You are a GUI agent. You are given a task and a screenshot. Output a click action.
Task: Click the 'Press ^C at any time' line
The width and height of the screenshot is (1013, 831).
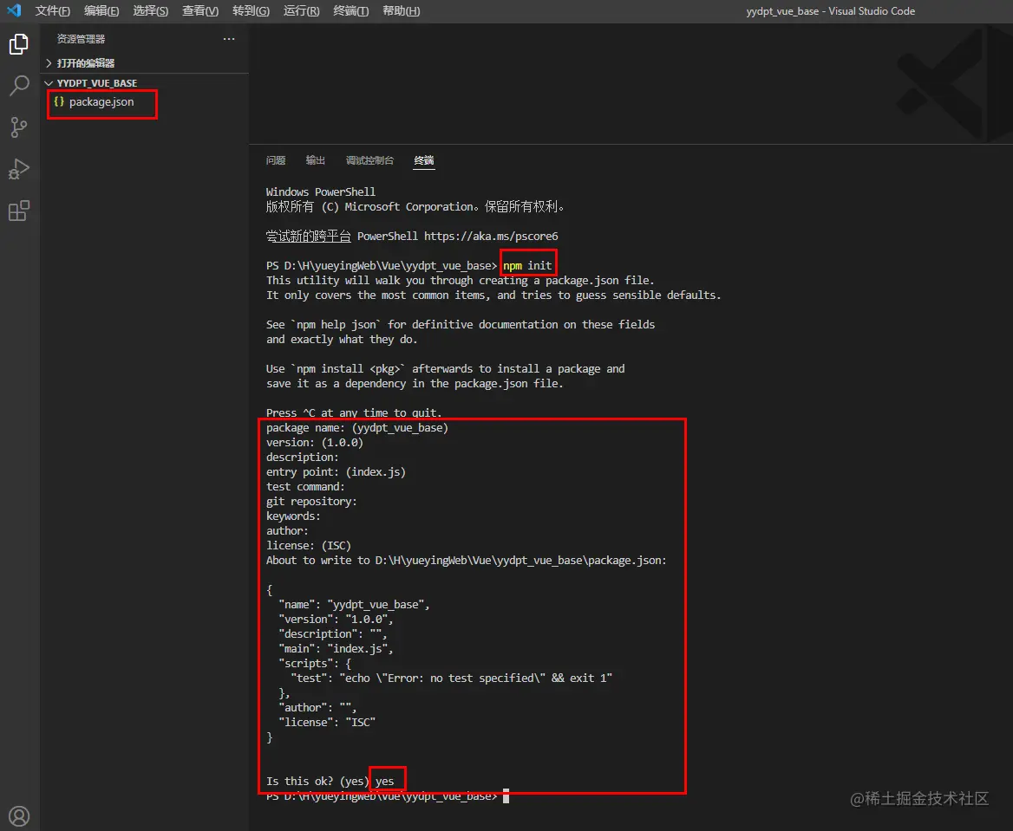tap(354, 412)
